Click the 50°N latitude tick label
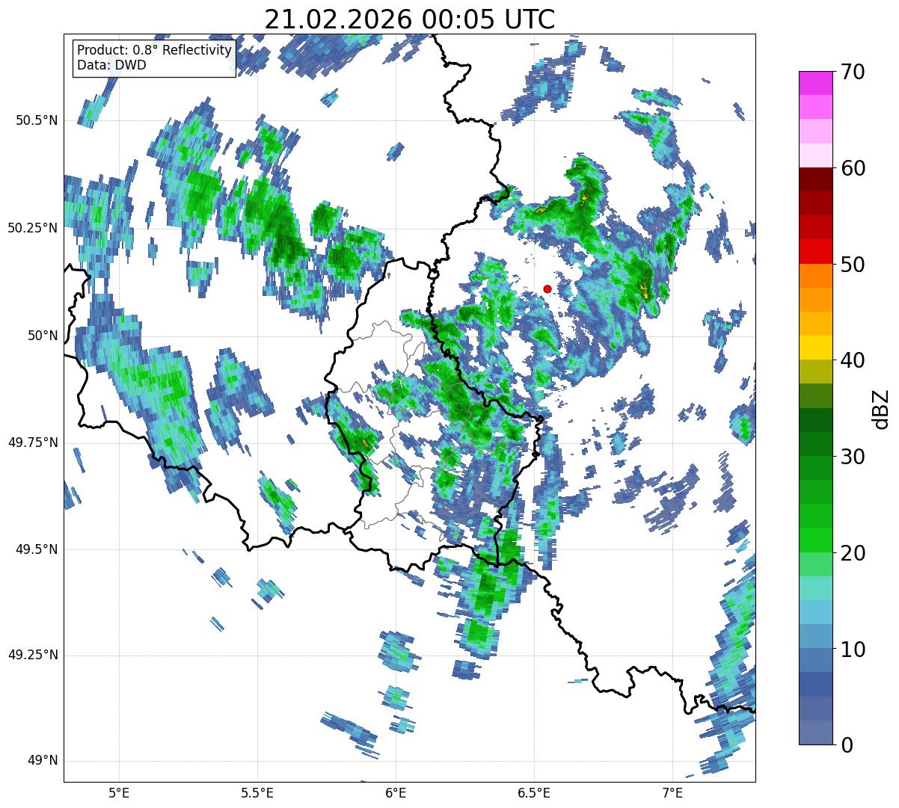Screen dimensions: 899x808 (x=43, y=336)
